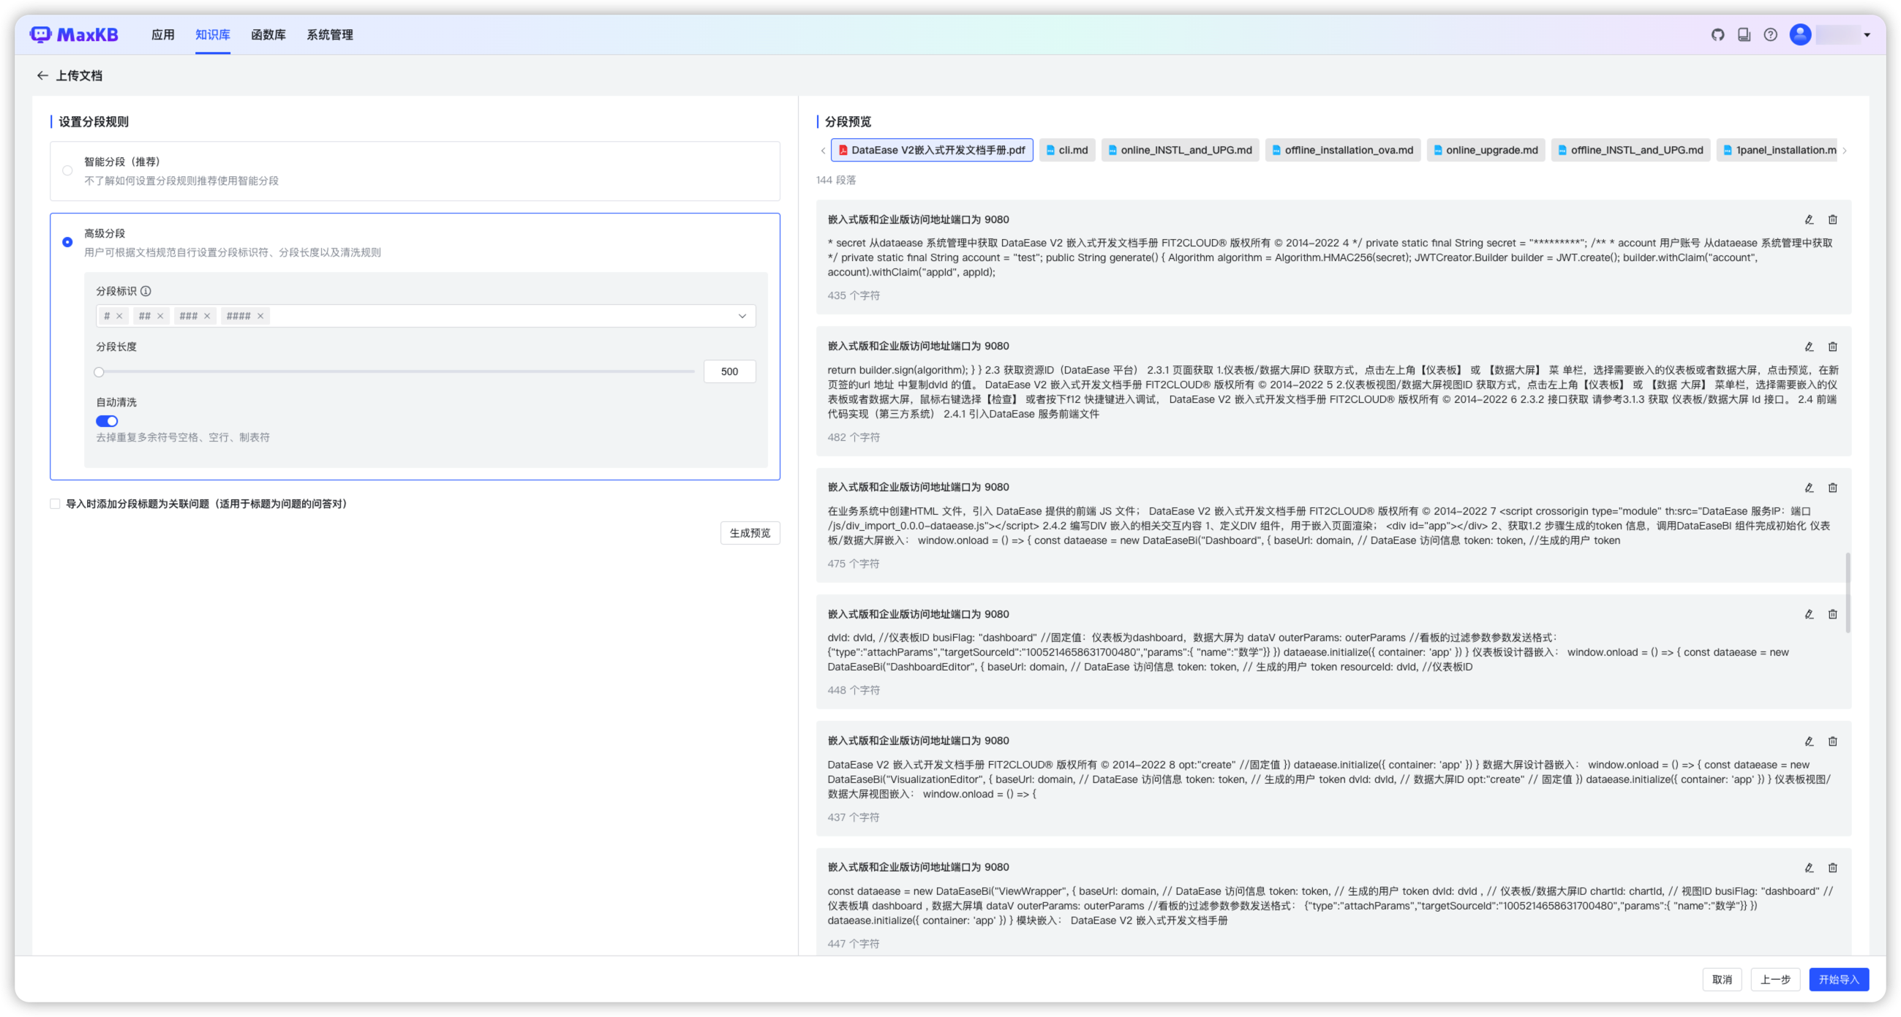
Task: Open the user account dropdown arrow
Action: pos(1867,34)
